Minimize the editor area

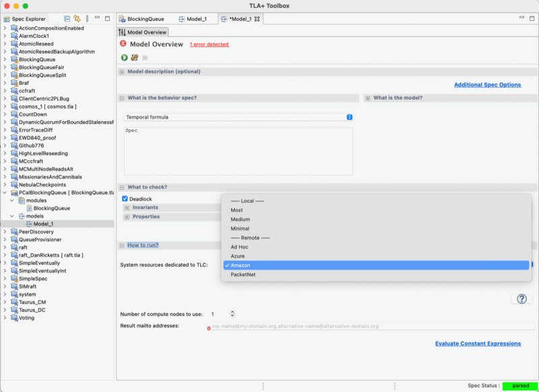(521, 18)
